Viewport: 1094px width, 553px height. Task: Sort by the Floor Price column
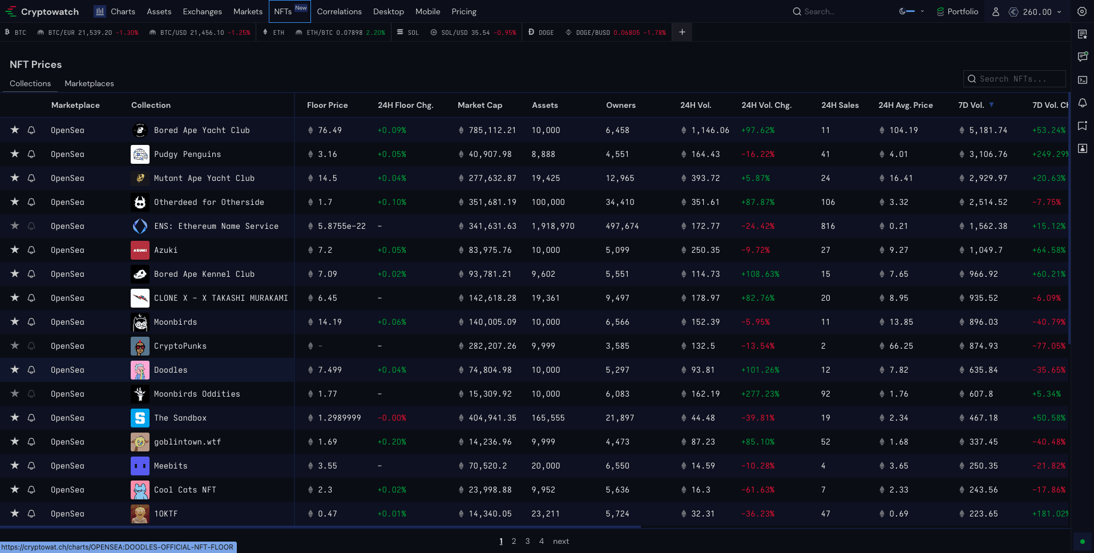pos(327,105)
